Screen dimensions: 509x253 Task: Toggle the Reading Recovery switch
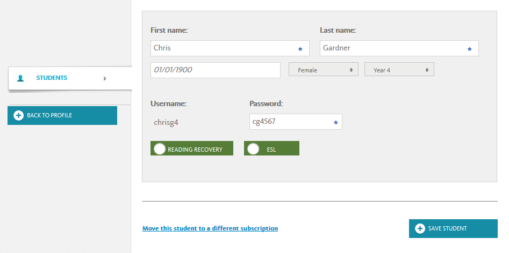192,148
